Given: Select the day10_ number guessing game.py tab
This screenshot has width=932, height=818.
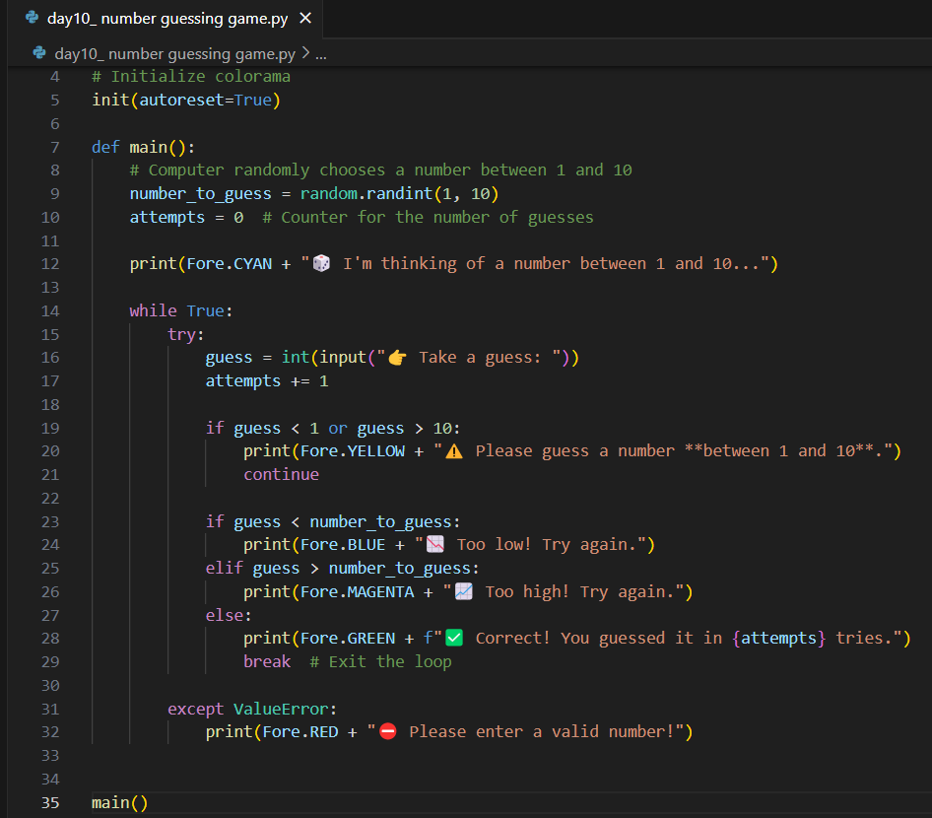Looking at the screenshot, I should [x=166, y=19].
